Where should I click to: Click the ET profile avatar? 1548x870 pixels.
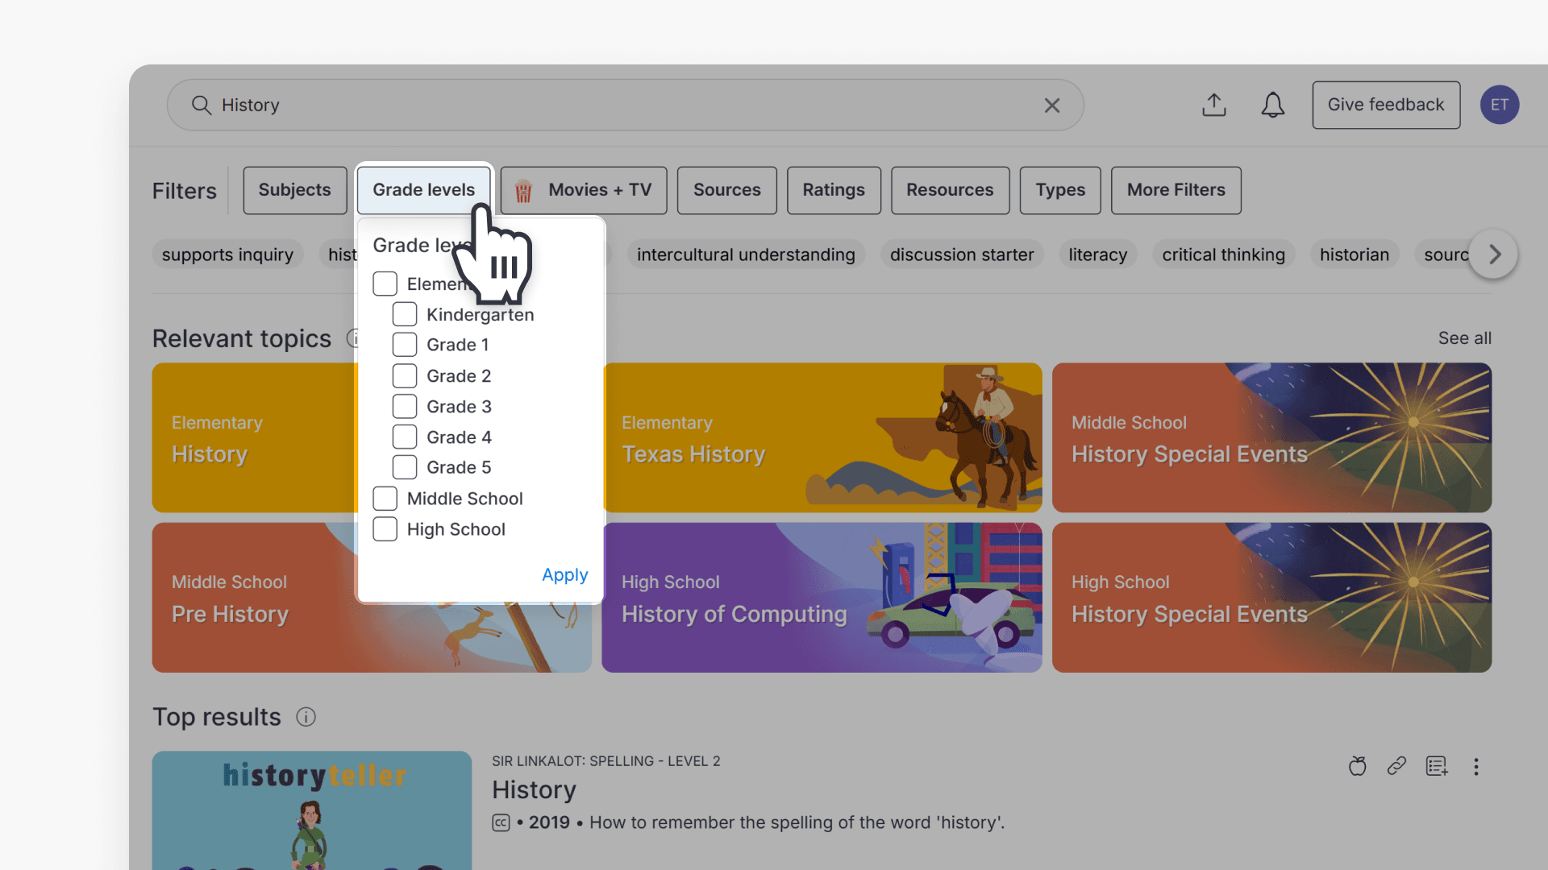(1500, 105)
